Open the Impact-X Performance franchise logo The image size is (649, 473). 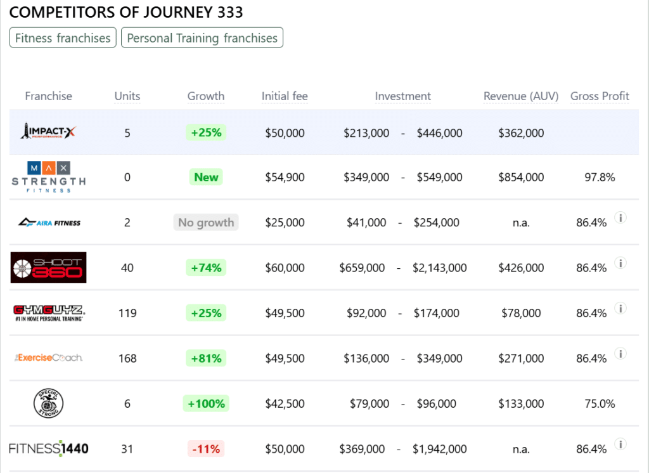(48, 132)
